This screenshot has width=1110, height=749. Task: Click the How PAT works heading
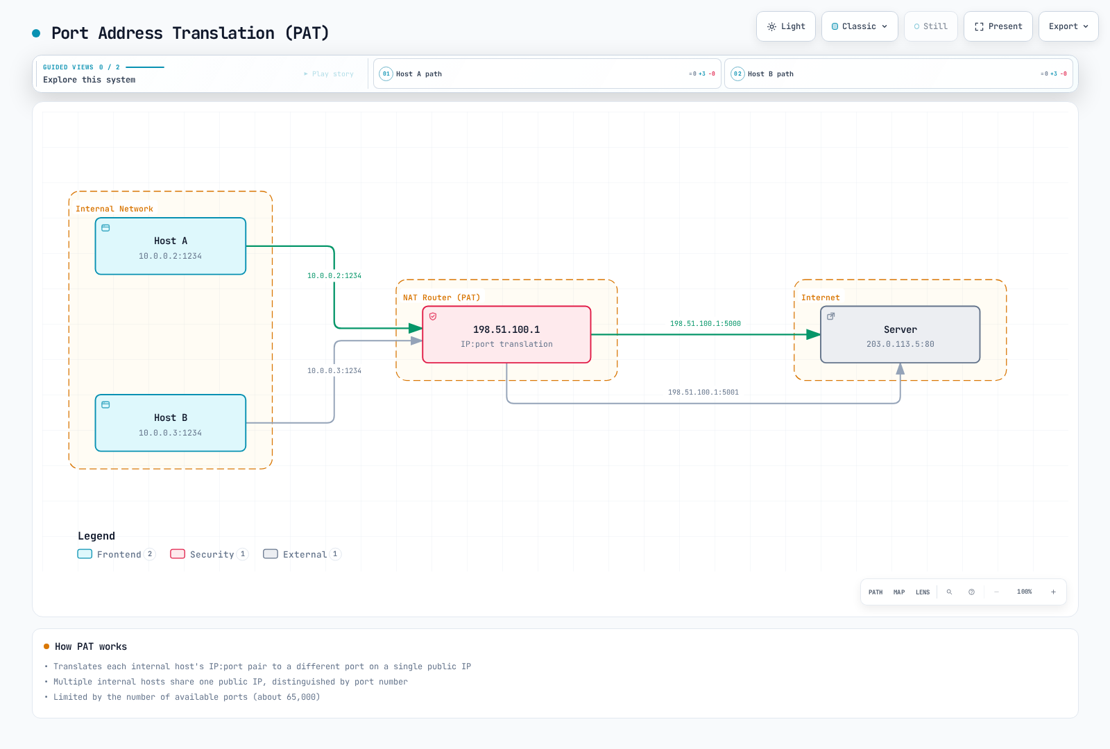(x=91, y=647)
